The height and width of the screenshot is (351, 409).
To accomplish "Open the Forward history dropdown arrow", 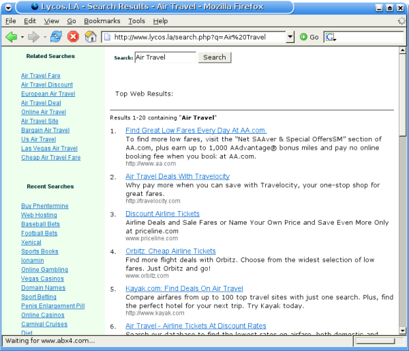I will pos(45,37).
